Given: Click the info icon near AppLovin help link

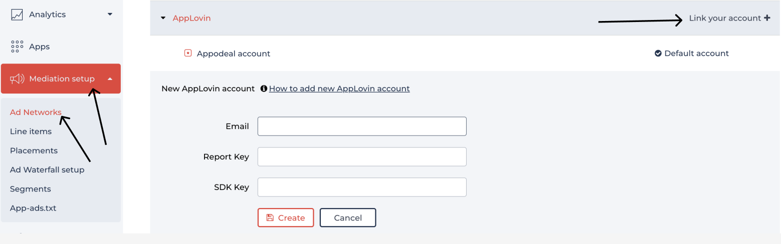Looking at the screenshot, I should 264,88.
